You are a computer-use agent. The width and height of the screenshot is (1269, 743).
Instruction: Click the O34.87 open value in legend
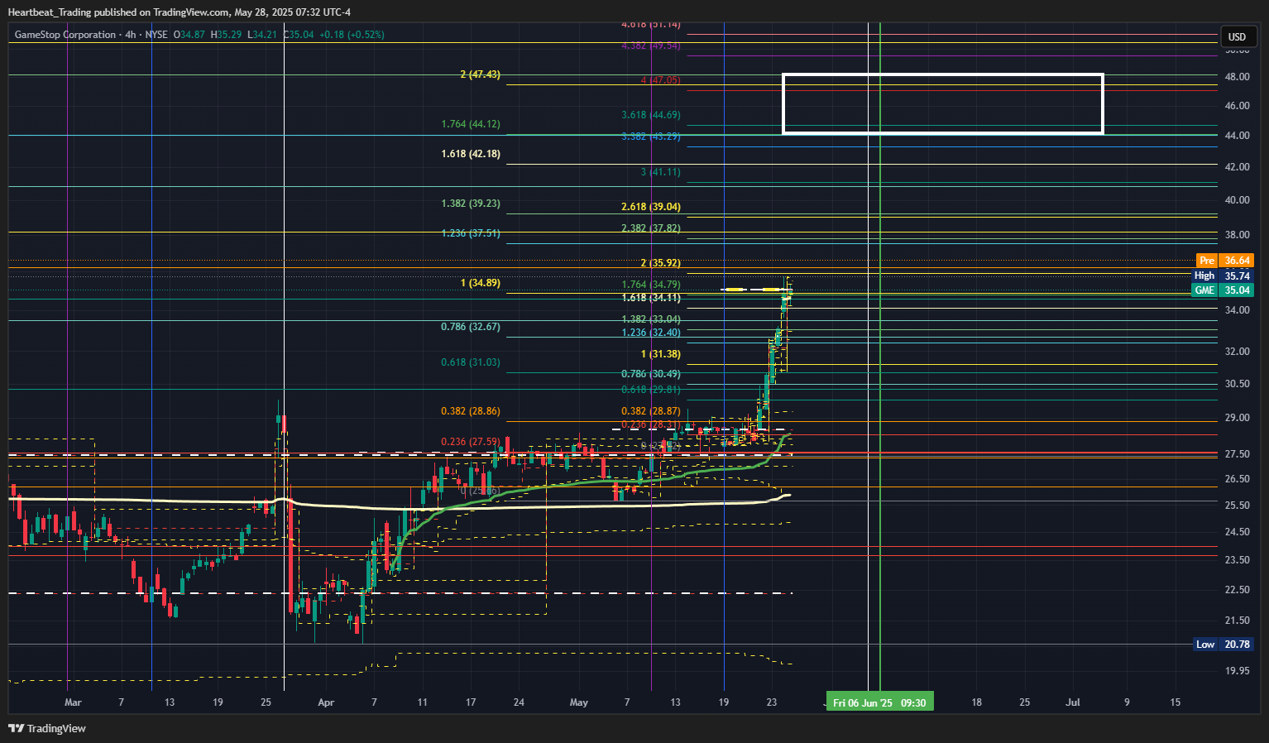[x=189, y=35]
